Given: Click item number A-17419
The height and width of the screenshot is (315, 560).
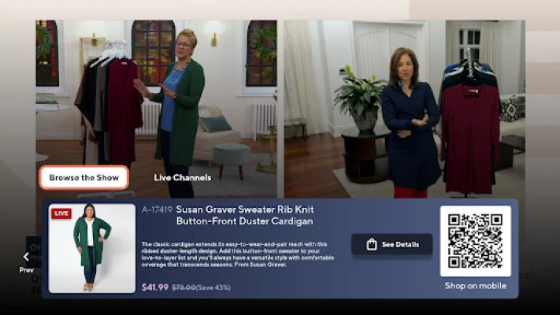Looking at the screenshot, I should [158, 209].
